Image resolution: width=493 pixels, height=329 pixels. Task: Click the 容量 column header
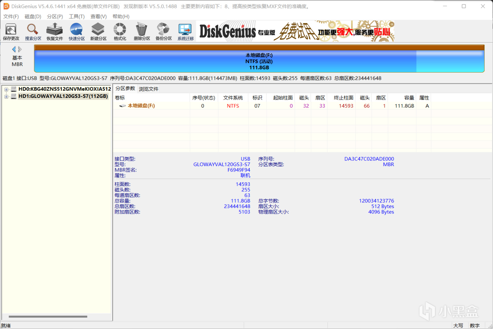pos(402,98)
